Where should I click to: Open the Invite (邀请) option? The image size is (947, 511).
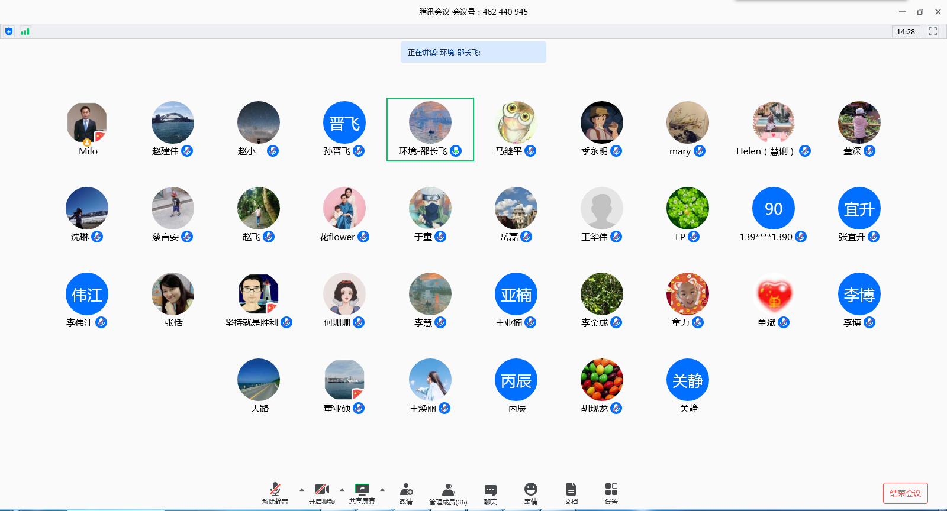406,494
